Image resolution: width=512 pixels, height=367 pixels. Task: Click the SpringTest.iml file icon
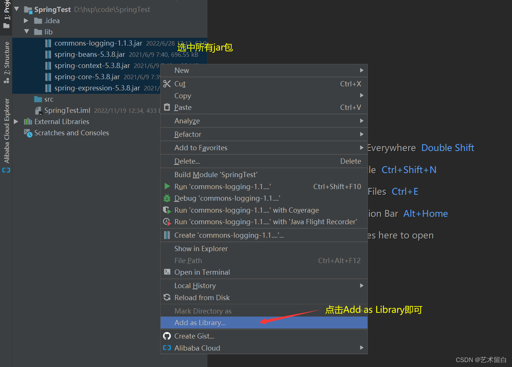pos(38,111)
